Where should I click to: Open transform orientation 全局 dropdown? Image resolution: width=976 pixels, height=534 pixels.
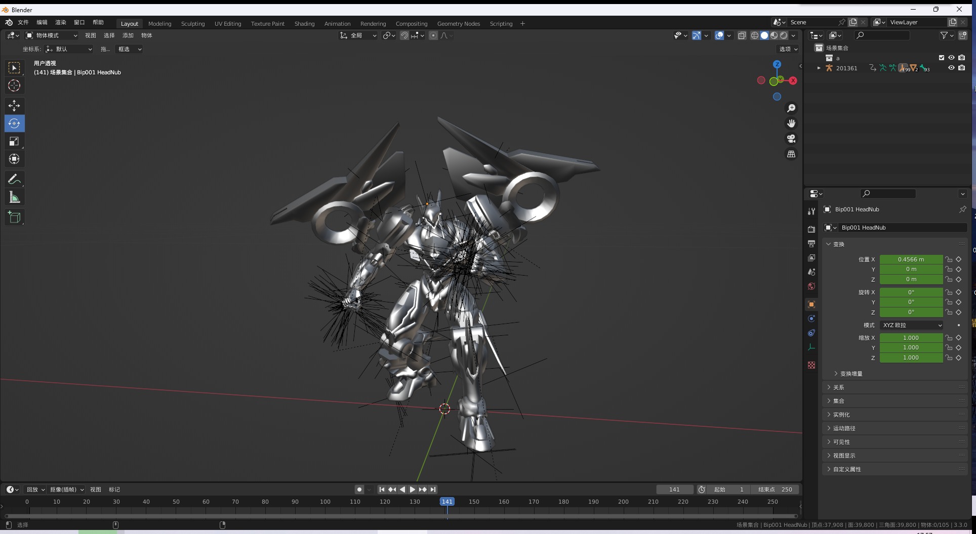(x=358, y=35)
